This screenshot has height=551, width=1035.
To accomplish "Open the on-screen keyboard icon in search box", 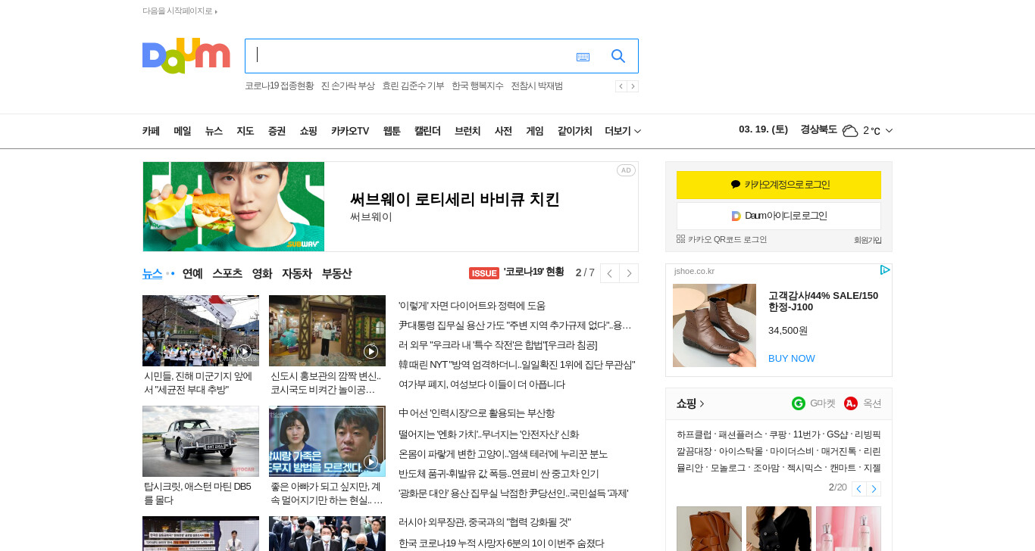I will [583, 57].
